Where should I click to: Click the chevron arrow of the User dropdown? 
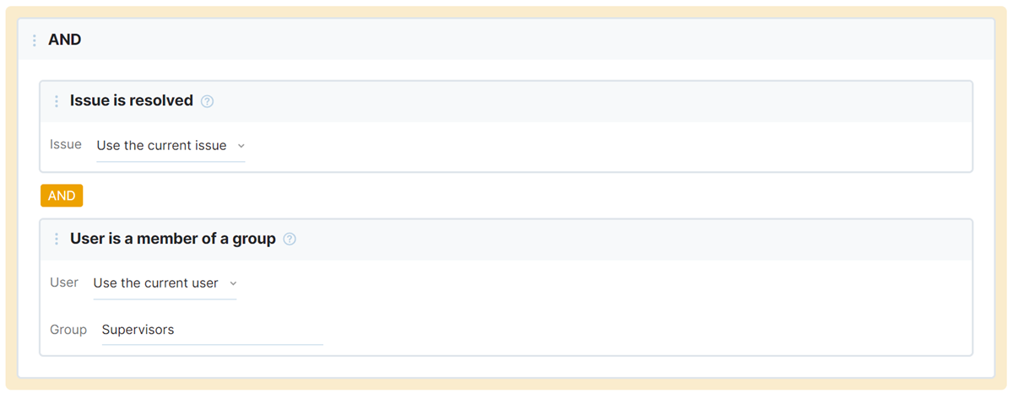pyautogui.click(x=233, y=283)
